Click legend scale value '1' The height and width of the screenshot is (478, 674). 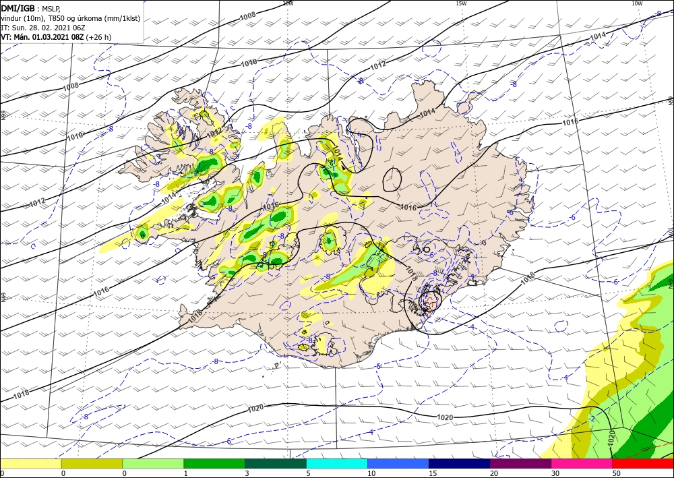tap(186, 473)
